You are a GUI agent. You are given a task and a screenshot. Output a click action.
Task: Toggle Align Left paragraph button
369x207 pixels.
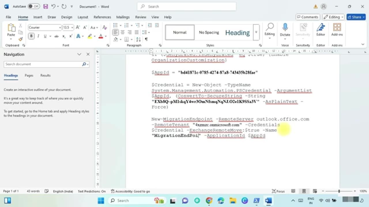tap(115, 32)
